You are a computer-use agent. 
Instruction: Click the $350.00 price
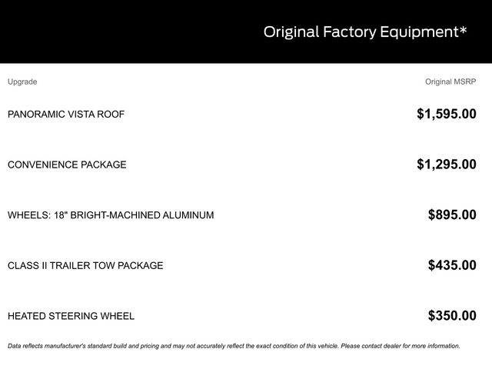[x=451, y=316]
